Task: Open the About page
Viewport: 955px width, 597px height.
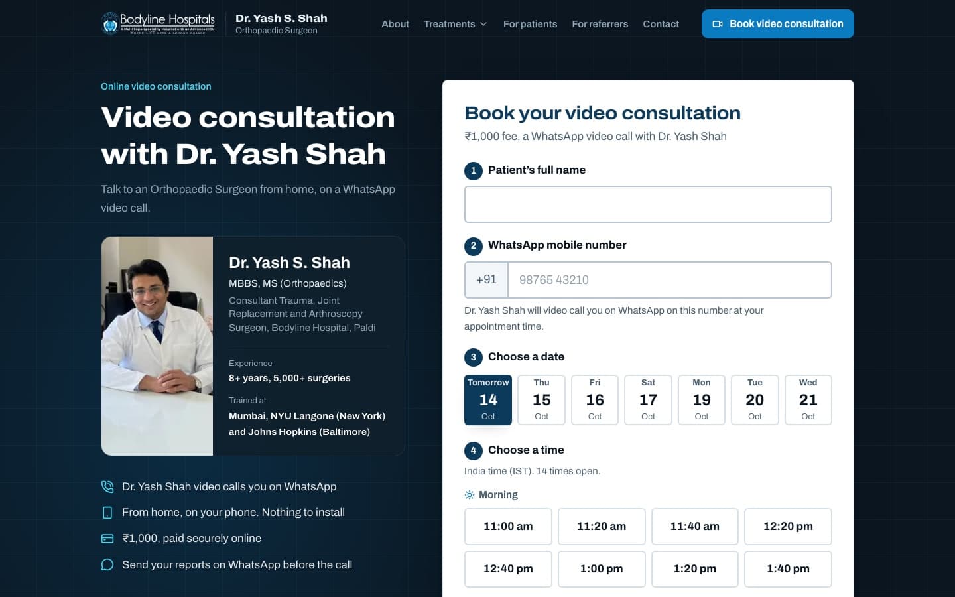Action: [395, 24]
